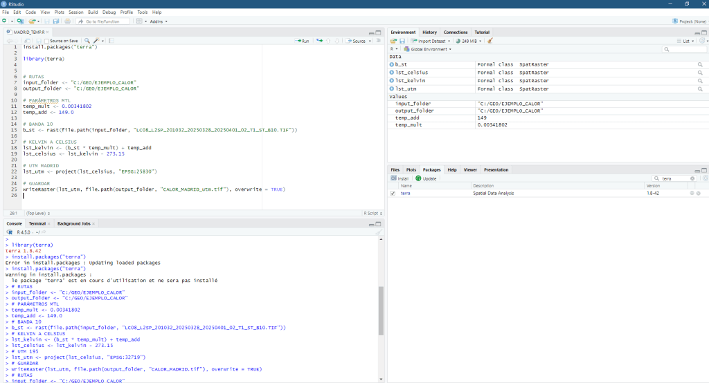Clear workspace objects with the broom icon
Viewport: 709px width, 383px height.
click(490, 41)
